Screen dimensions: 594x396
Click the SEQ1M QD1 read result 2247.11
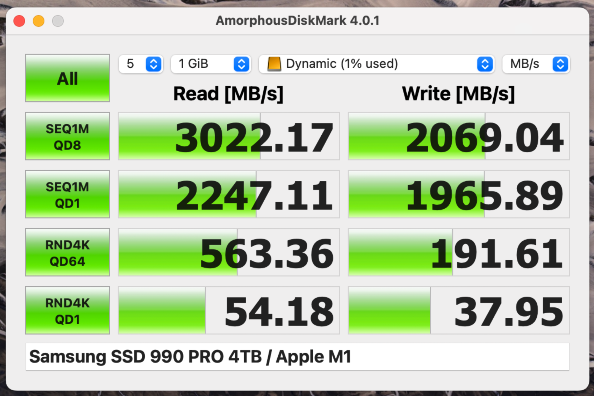[x=229, y=194]
